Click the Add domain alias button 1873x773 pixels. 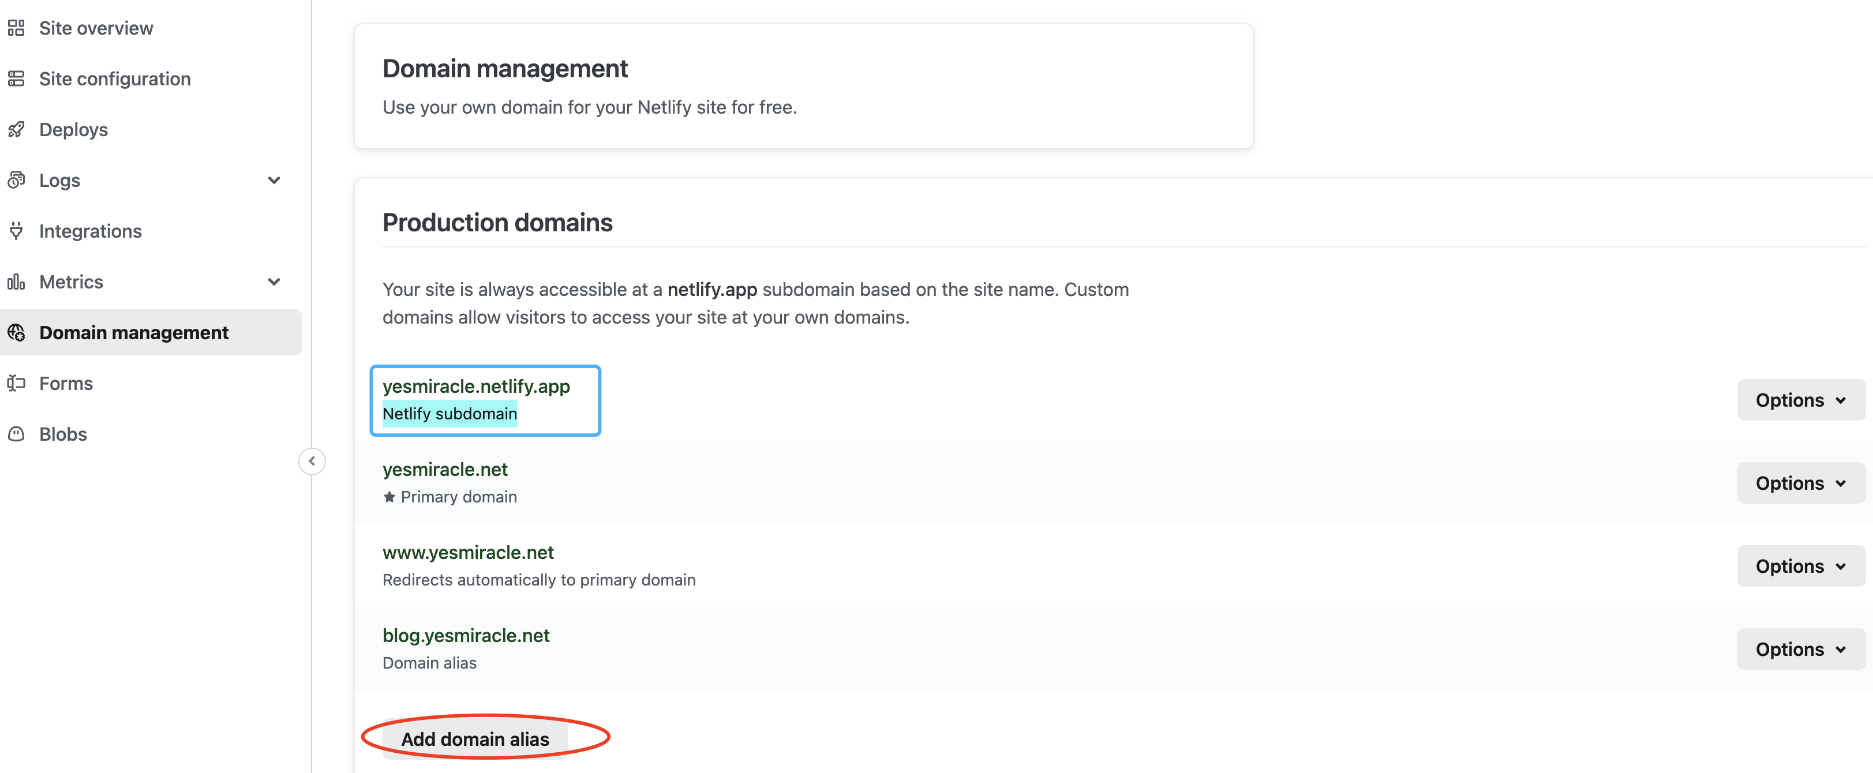[476, 739]
